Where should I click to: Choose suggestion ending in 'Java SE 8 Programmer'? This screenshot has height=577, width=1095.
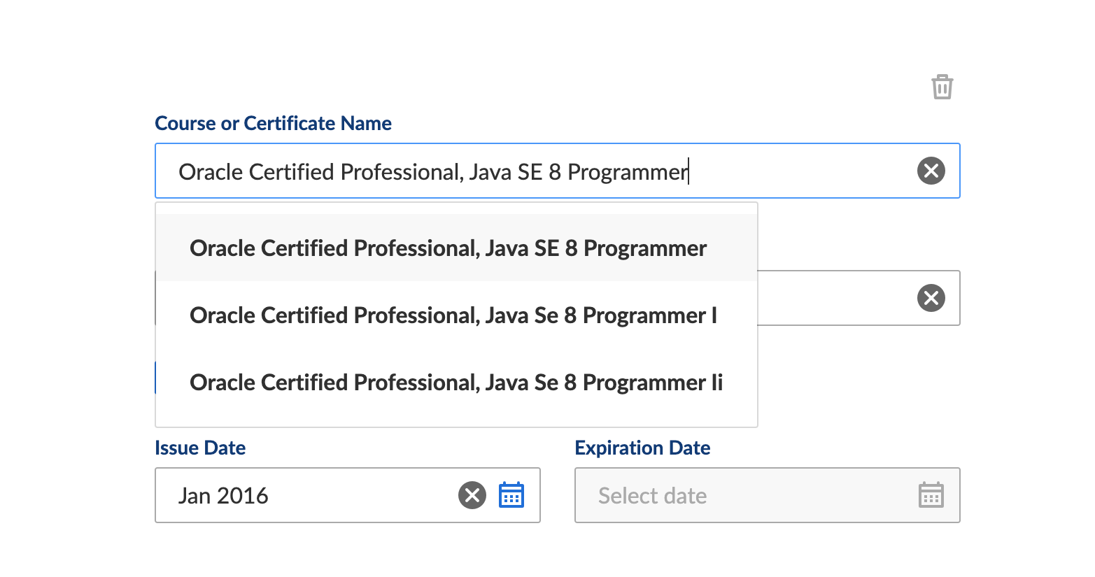click(x=456, y=248)
